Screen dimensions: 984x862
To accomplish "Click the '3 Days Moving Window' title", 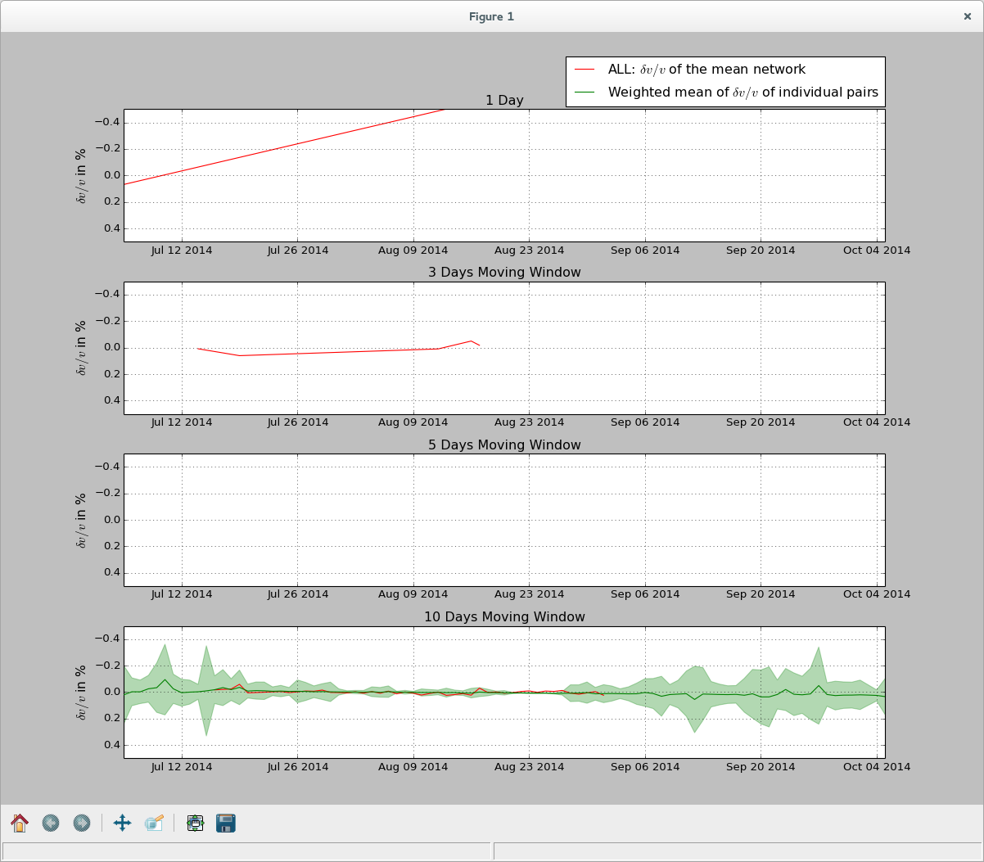I will (504, 273).
